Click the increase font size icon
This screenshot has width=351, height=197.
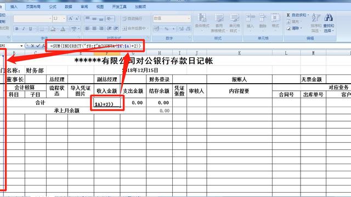tap(71, 18)
